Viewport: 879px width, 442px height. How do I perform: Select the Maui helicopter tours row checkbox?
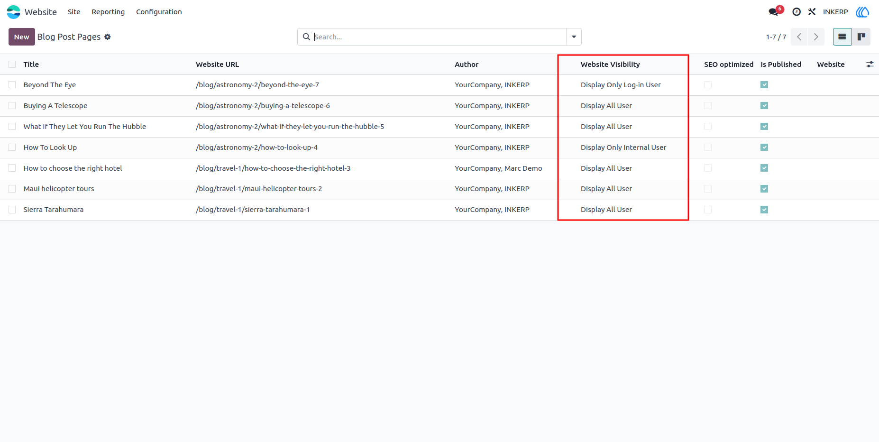pyautogui.click(x=12, y=189)
